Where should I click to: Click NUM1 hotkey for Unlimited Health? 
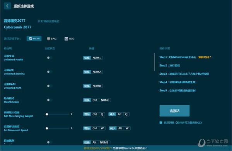click(x=97, y=58)
